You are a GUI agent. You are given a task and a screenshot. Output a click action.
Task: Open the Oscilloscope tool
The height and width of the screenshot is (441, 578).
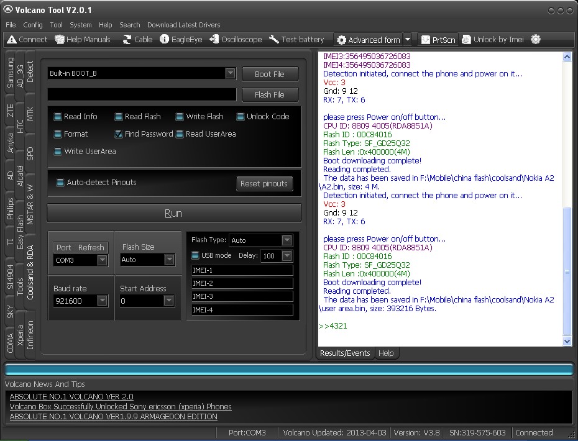click(x=236, y=39)
